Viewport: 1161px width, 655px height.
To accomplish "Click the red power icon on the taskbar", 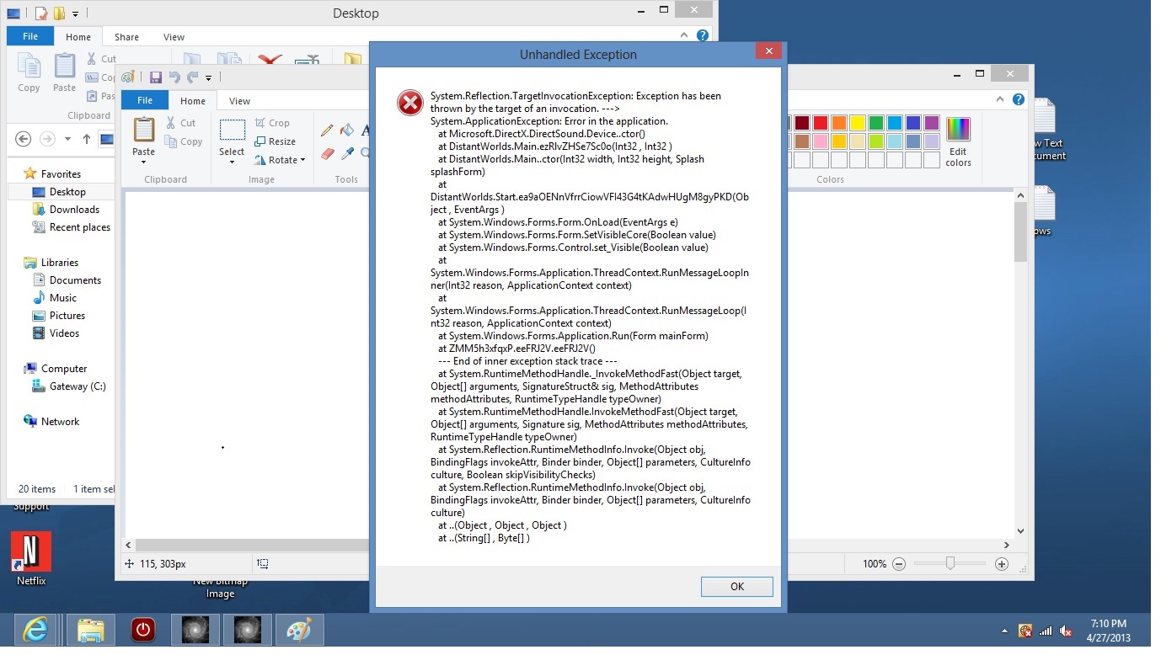I will click(x=142, y=630).
